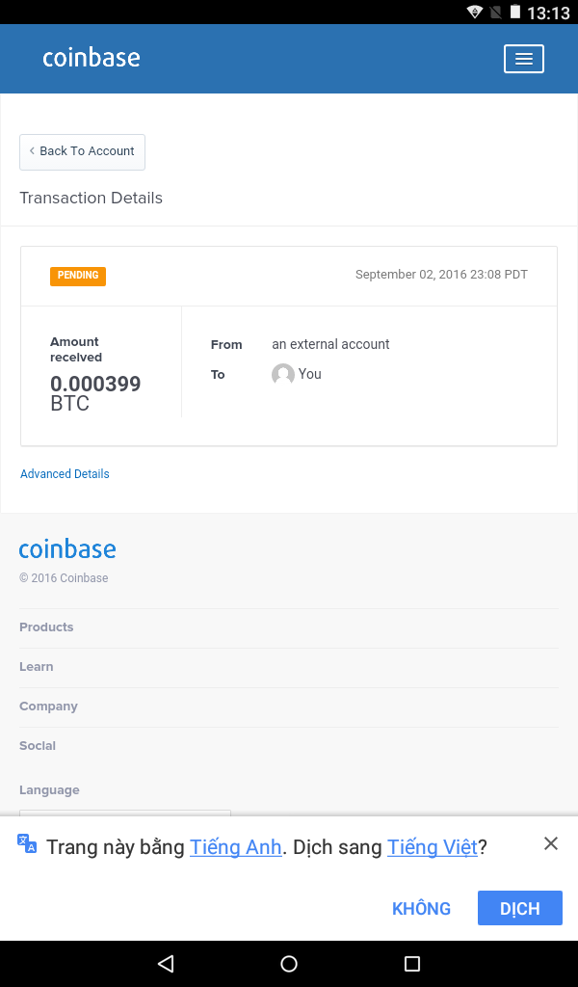
Task: Dismiss the translation bar with X
Action: tap(551, 843)
